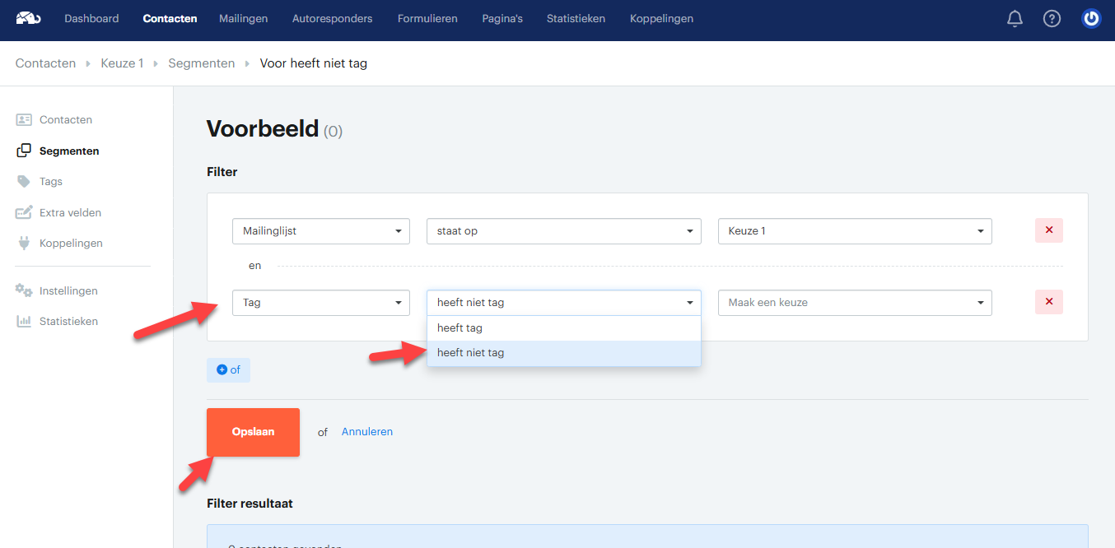This screenshot has height=548, width=1115.
Task: Choose 'heeft niet tag' from the dropdown list
Action: [x=564, y=353]
